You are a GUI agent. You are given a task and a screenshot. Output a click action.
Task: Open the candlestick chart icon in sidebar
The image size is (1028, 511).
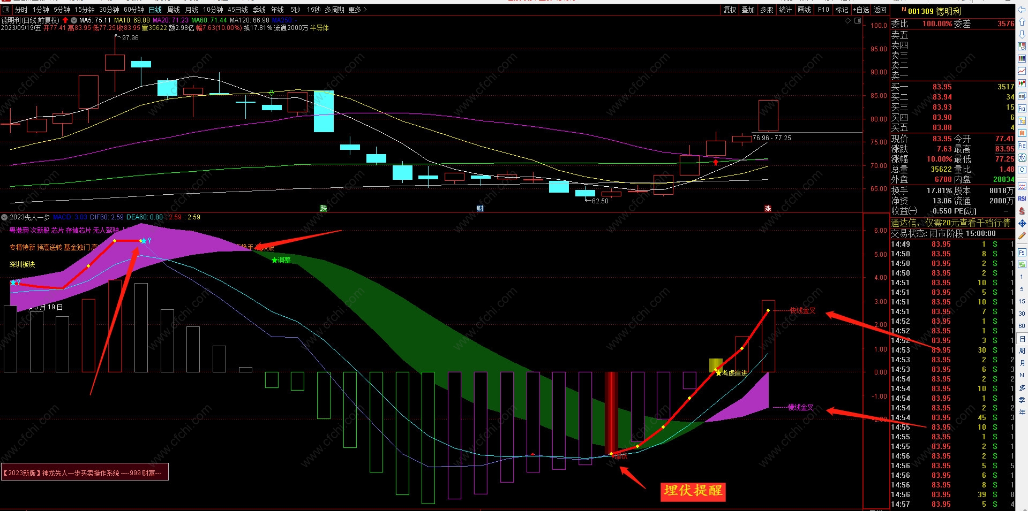tap(1022, 82)
